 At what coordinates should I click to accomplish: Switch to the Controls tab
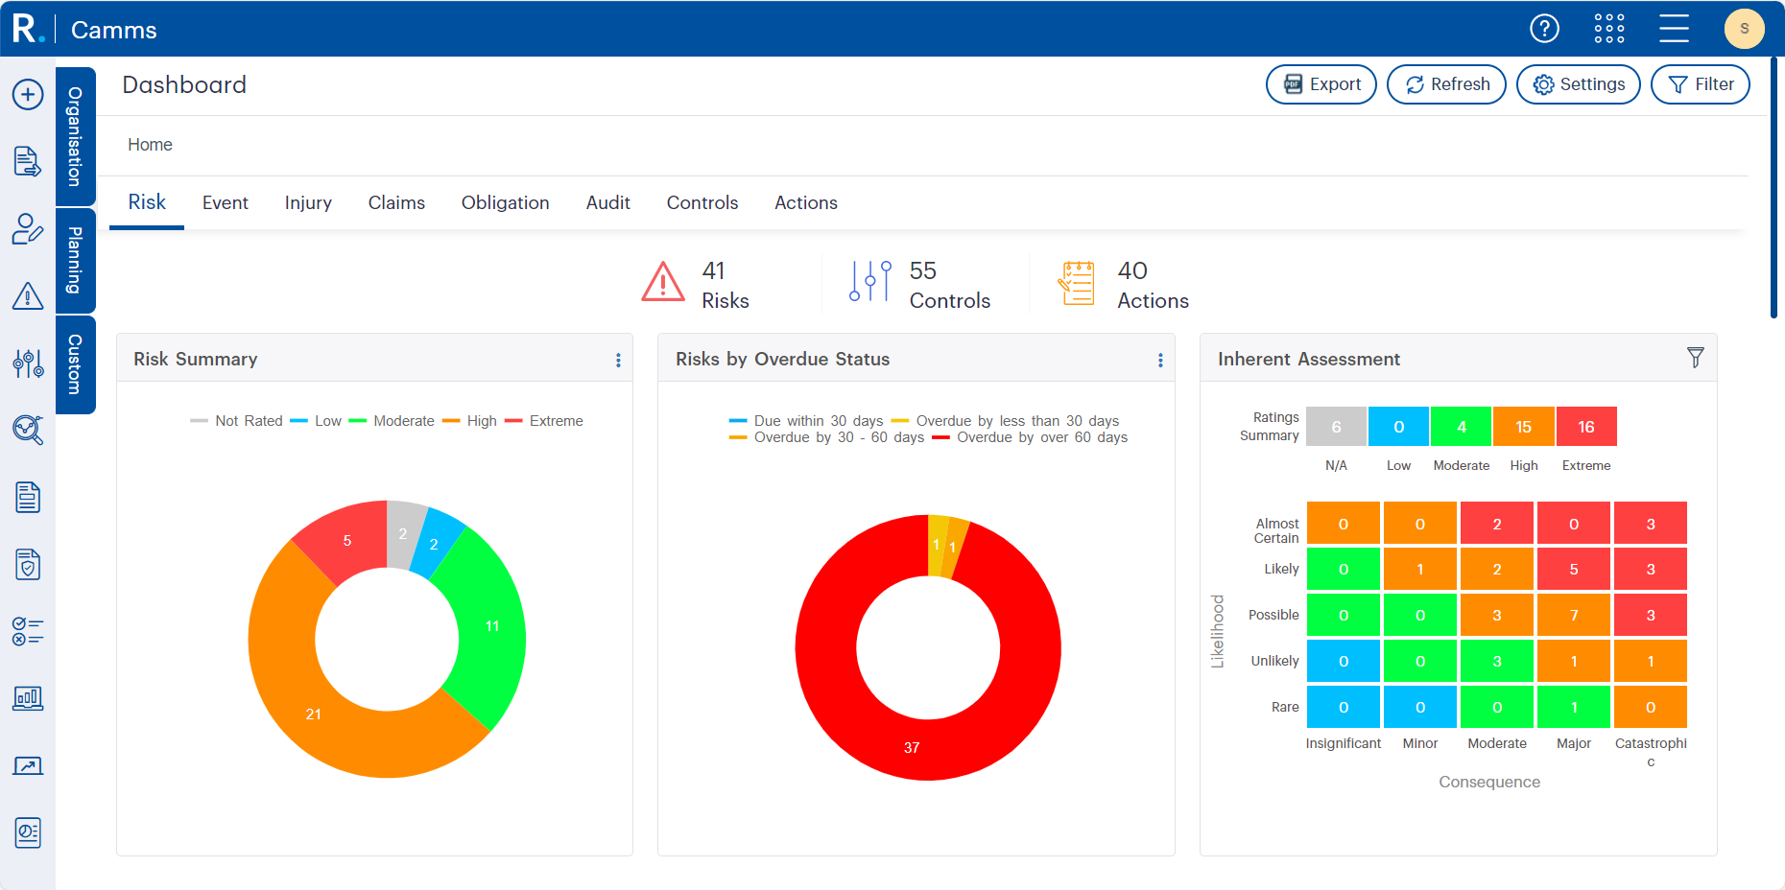(x=702, y=202)
